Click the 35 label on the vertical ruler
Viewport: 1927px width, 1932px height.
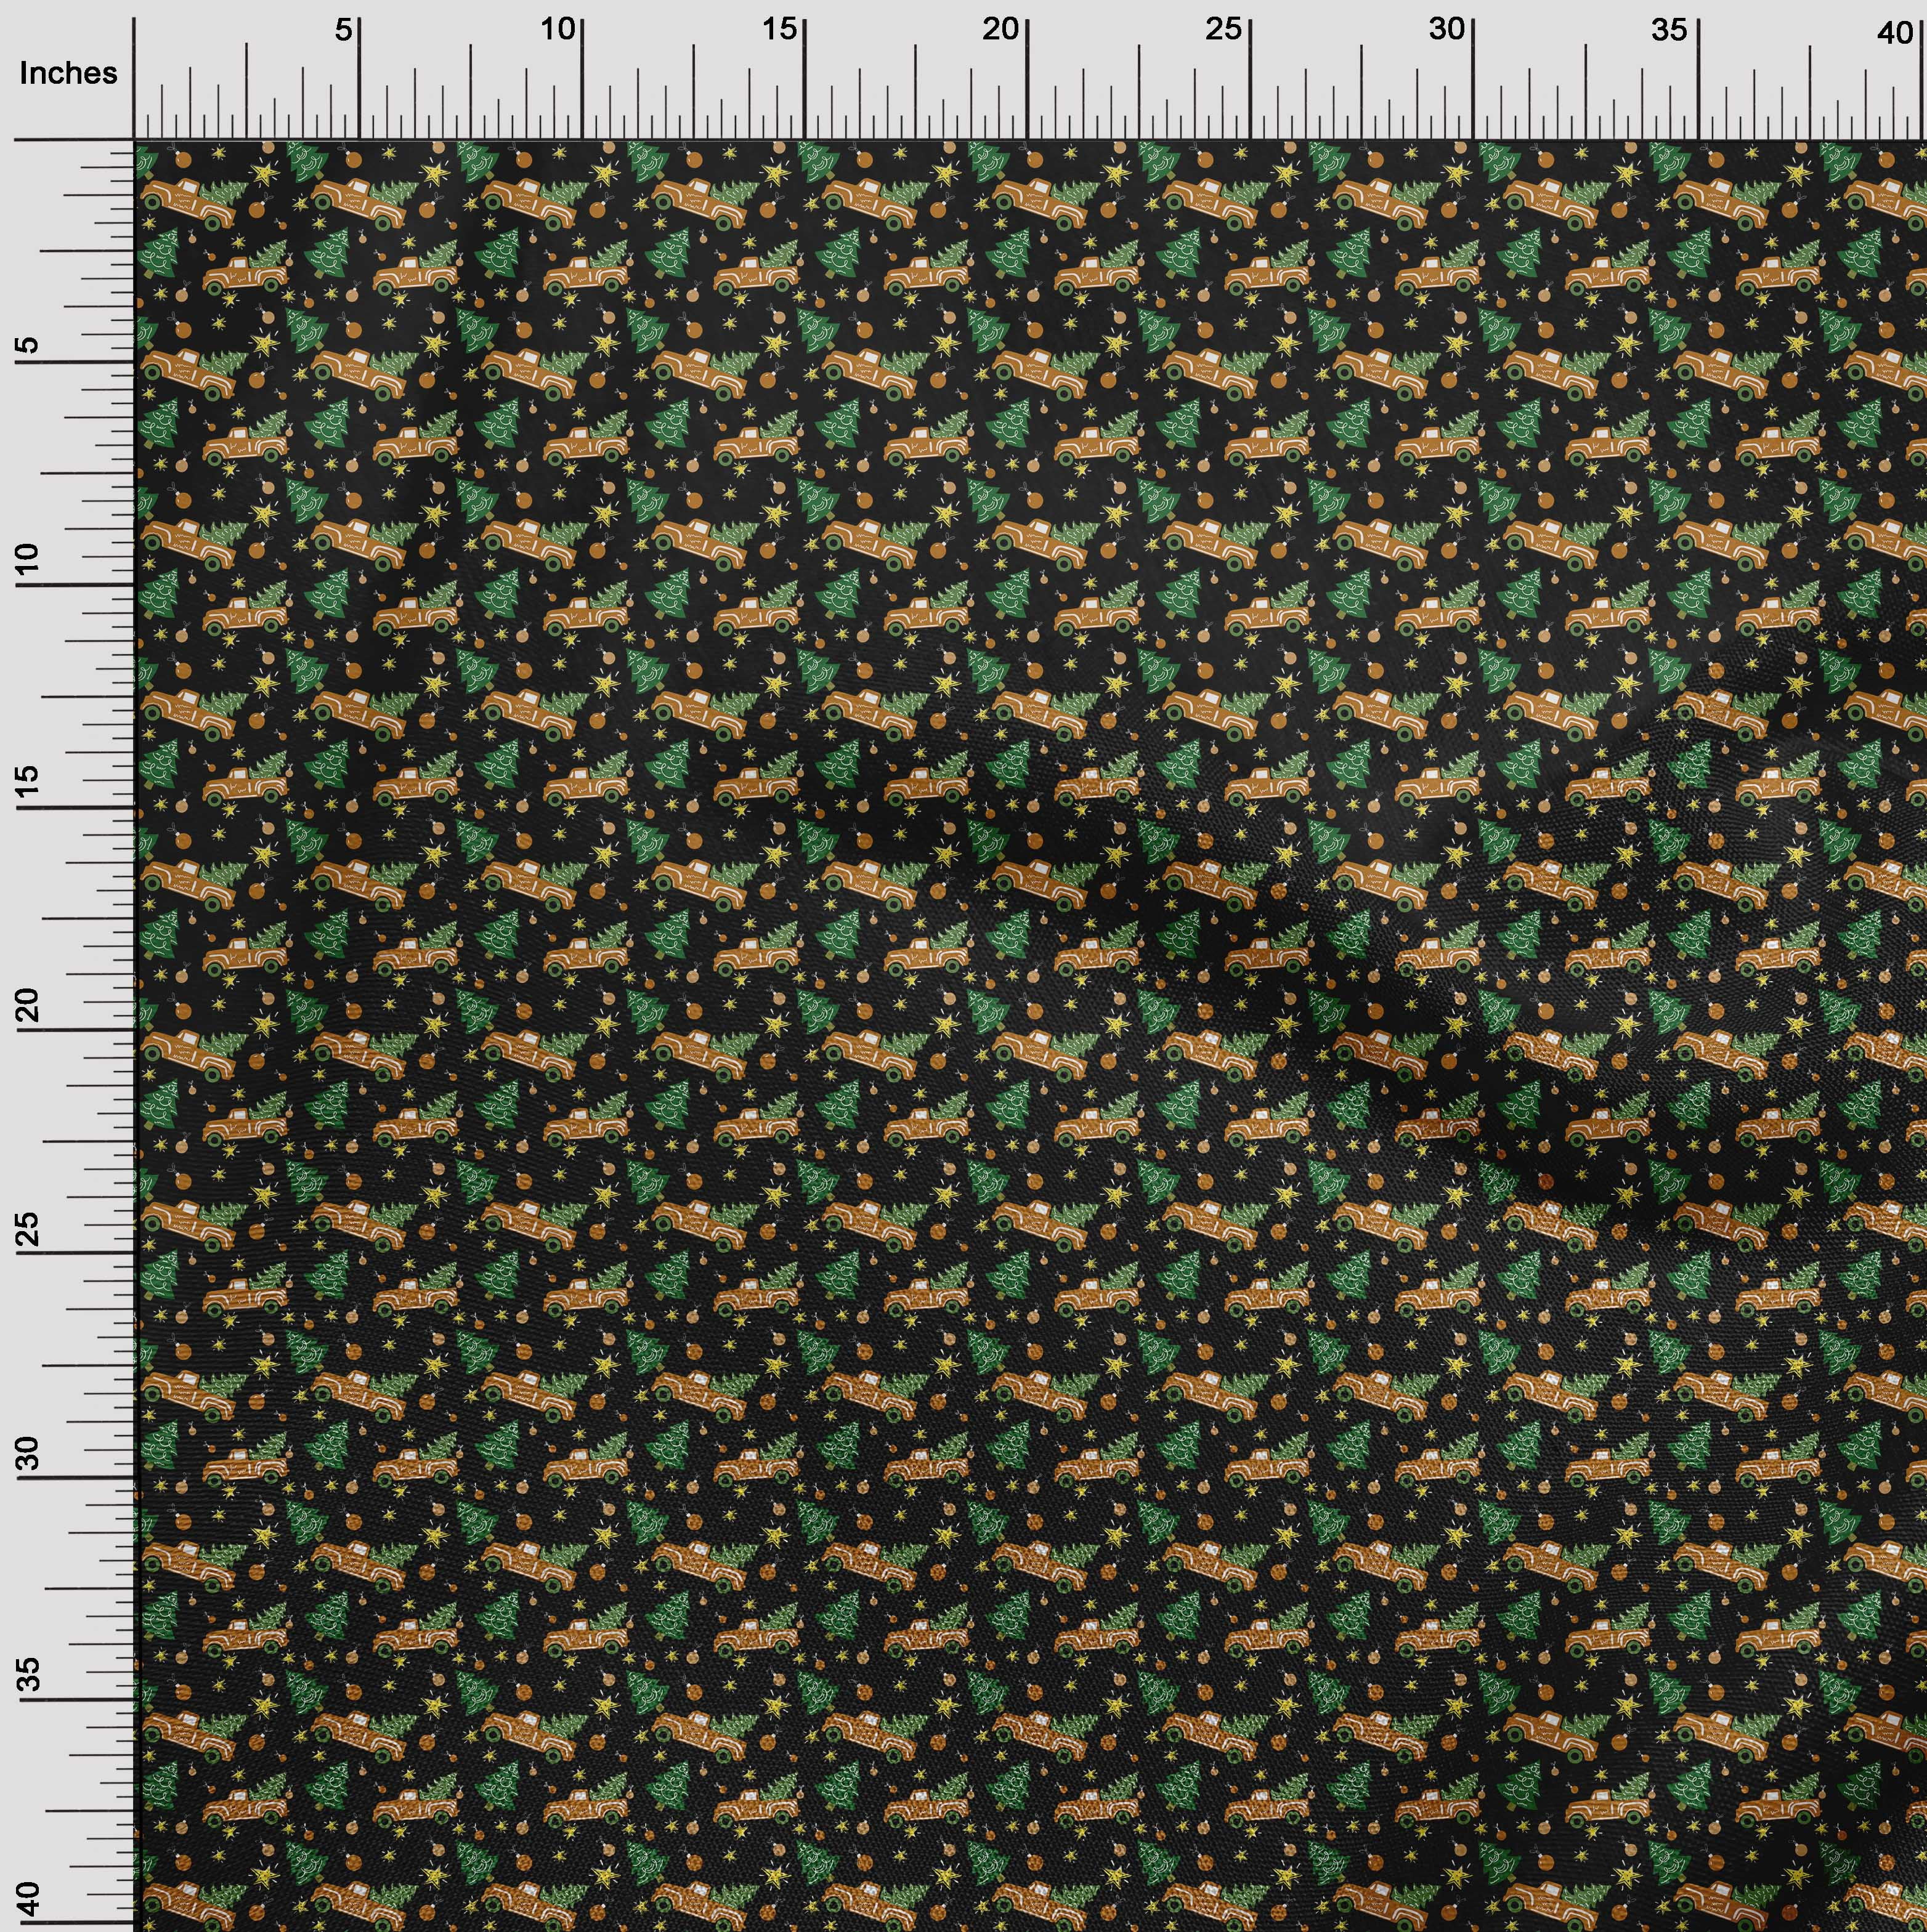tap(29, 1674)
